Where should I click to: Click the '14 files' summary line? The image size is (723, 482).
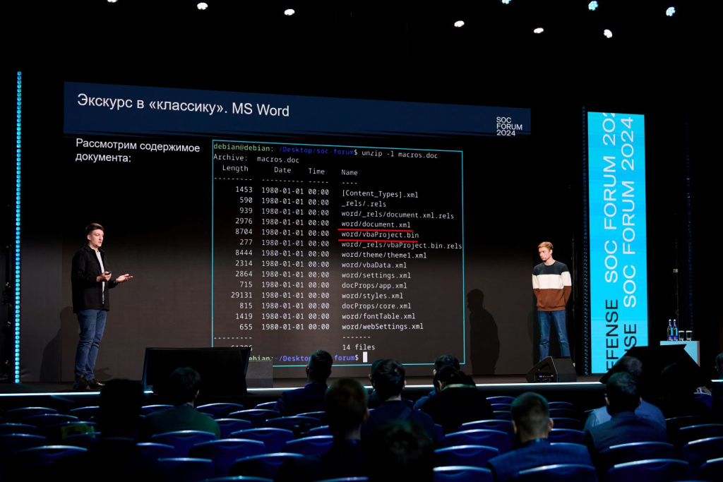click(x=359, y=347)
